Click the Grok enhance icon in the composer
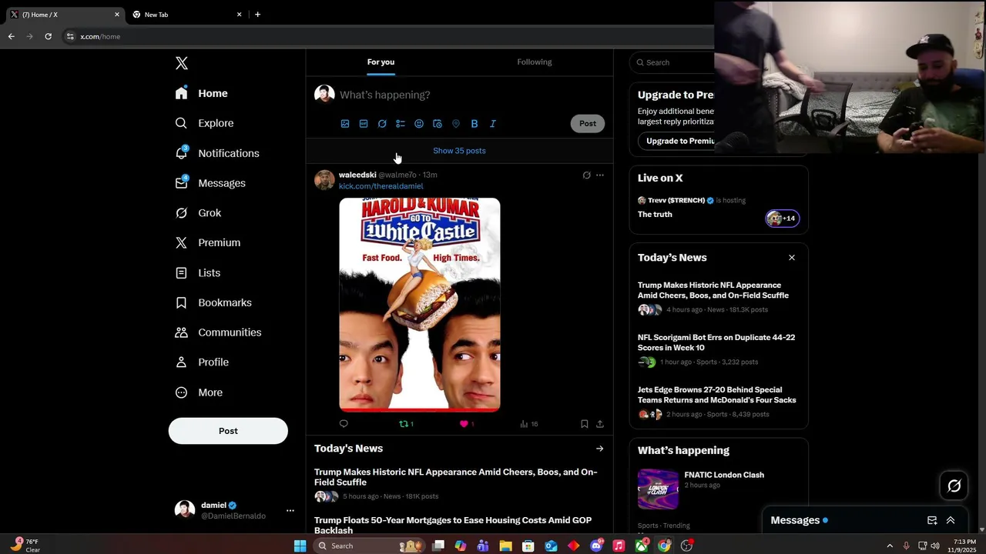 382,124
